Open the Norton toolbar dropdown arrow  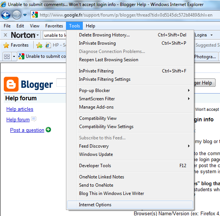click(x=38, y=35)
